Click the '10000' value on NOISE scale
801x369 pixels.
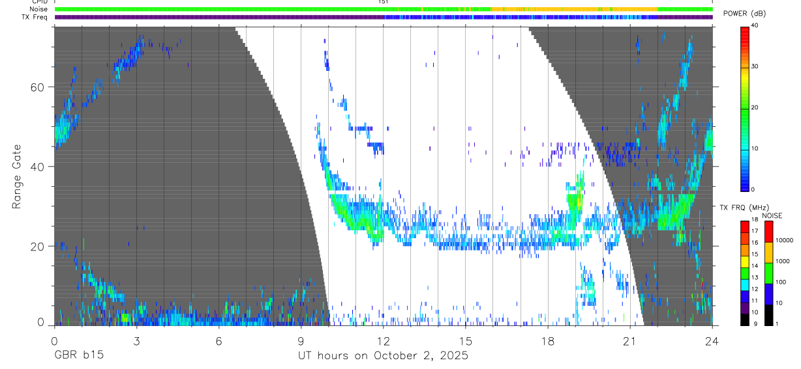pyautogui.click(x=783, y=240)
